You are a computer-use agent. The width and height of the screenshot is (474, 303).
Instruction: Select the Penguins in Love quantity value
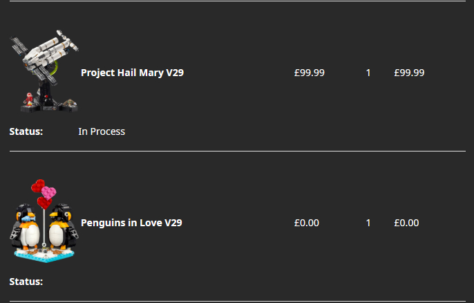point(368,223)
